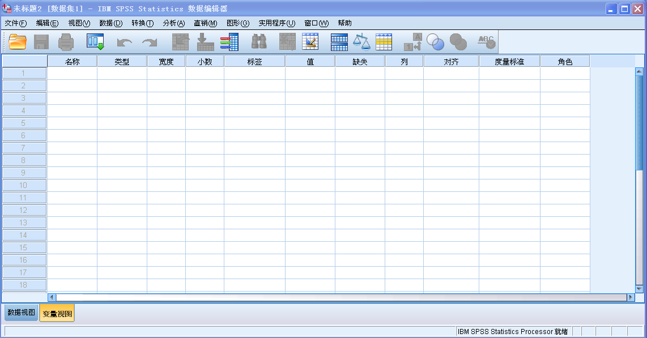Open a data file with folder icon

pos(18,42)
